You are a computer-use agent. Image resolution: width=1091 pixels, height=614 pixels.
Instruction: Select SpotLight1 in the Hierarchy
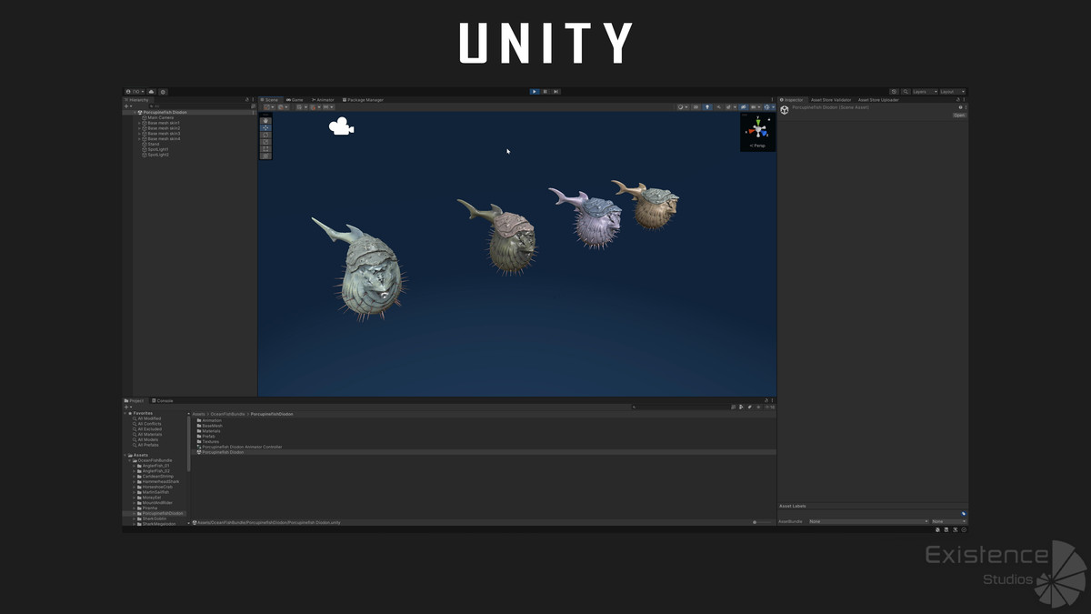point(156,150)
